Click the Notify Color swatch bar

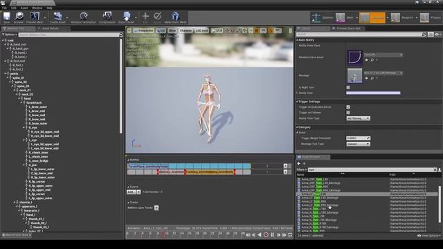[x=373, y=93]
